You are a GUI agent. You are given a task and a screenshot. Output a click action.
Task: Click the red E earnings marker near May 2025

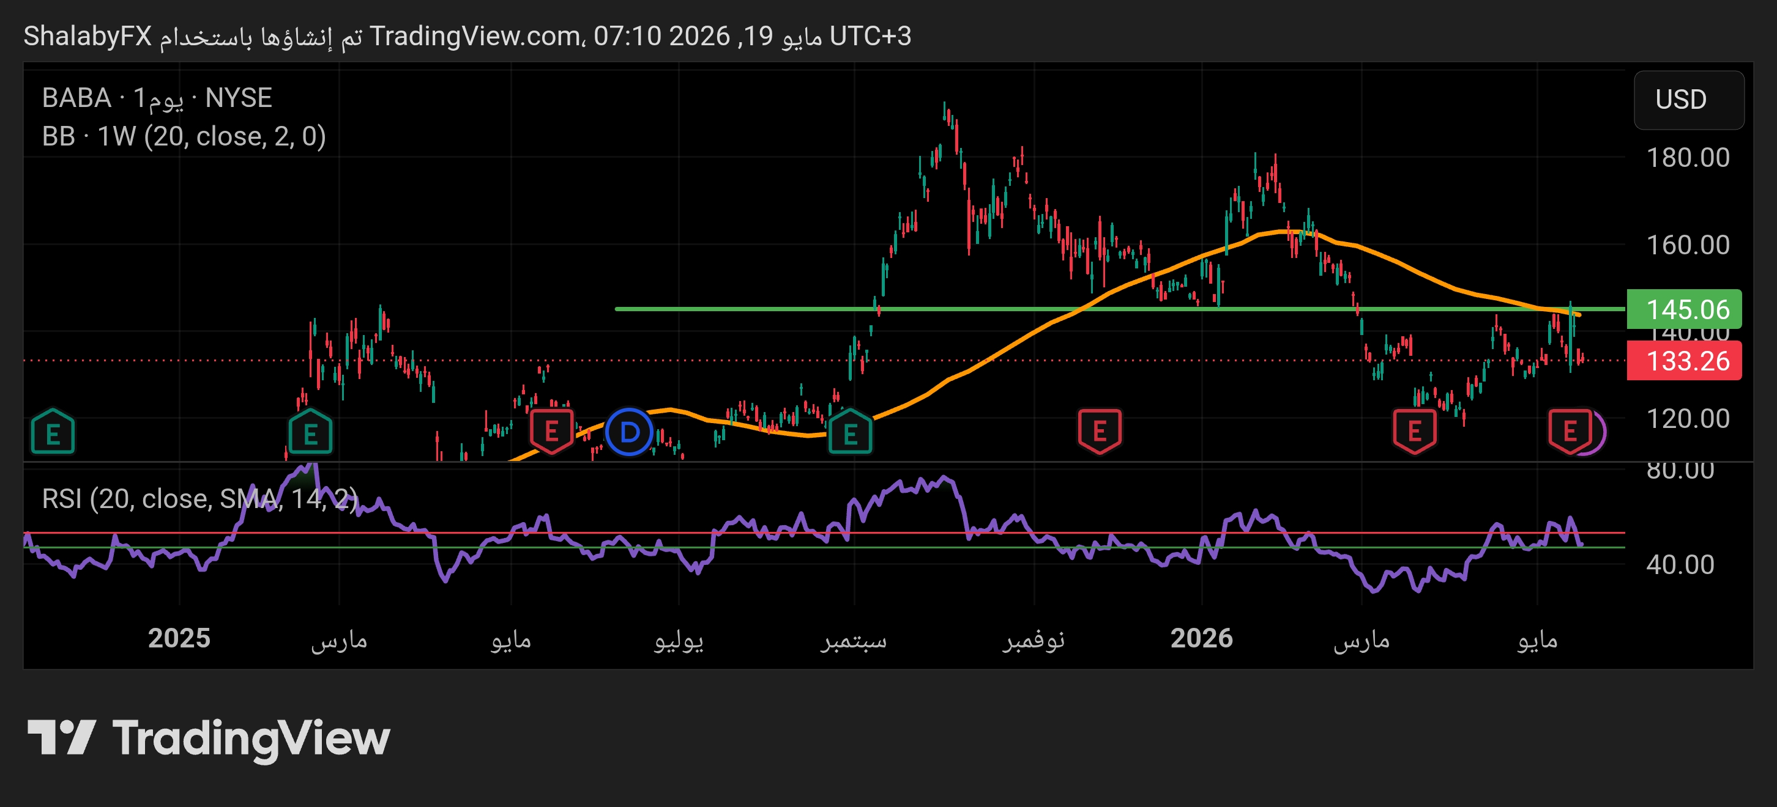click(x=551, y=432)
